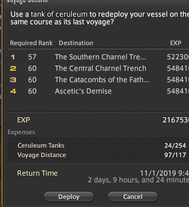The image size is (189, 207).
Task: Click the Required Rank column header
Action: click(31, 43)
